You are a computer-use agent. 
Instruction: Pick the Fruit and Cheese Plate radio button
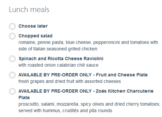coord(12,75)
